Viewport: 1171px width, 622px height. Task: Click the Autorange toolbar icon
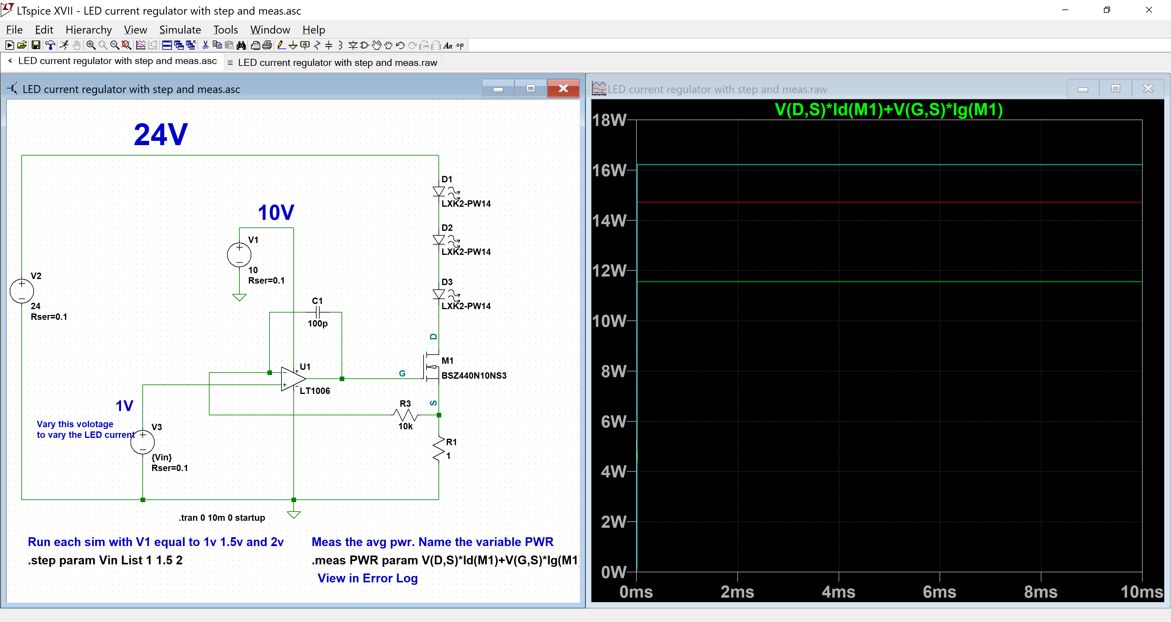click(153, 45)
